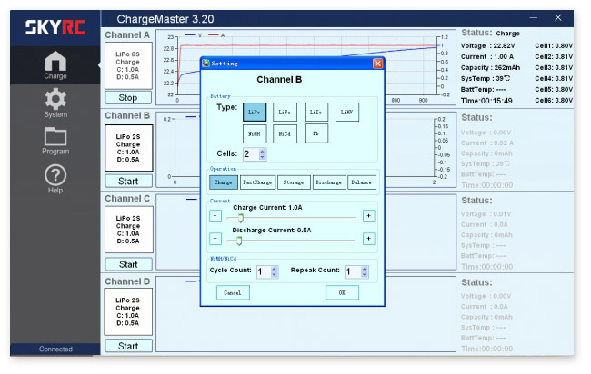Select LiHV battery type
591x374 pixels.
[x=346, y=113]
